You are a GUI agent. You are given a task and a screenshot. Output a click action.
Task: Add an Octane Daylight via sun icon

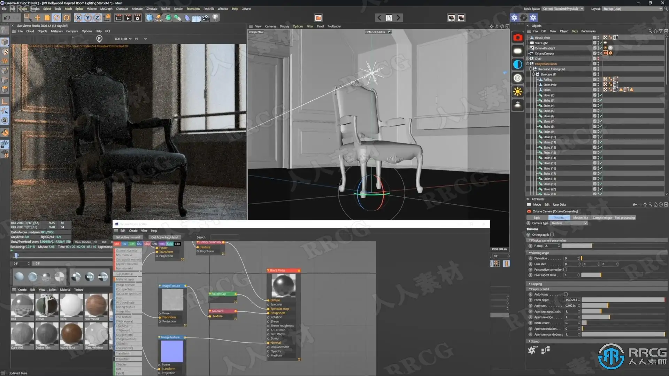pyautogui.click(x=517, y=92)
